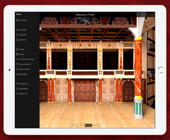Open the Images gallery icon

pyautogui.click(x=17, y=49)
